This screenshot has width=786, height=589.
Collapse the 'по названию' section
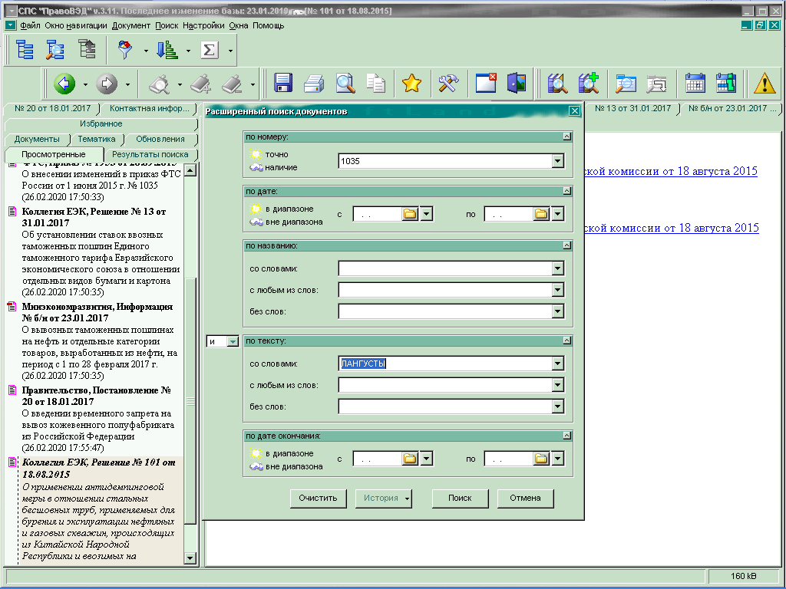[x=566, y=245]
